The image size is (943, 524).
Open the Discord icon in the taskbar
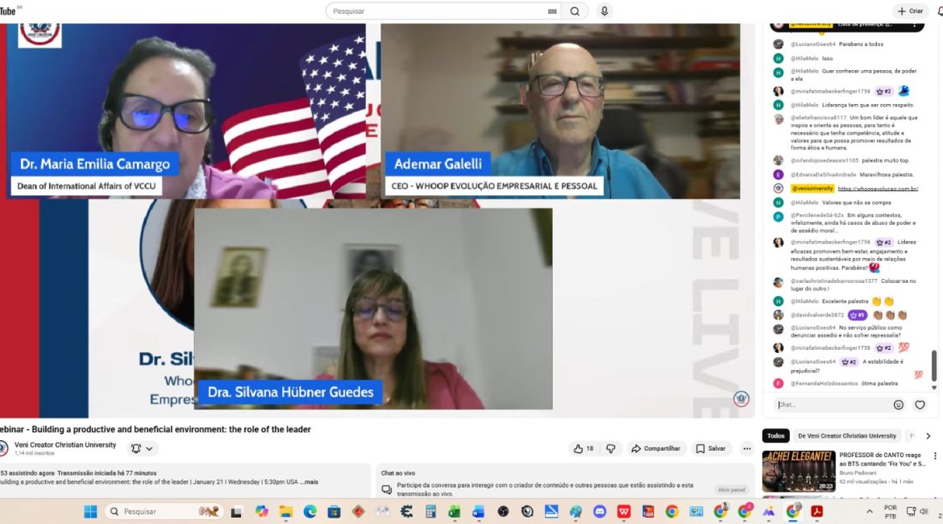pos(600,511)
